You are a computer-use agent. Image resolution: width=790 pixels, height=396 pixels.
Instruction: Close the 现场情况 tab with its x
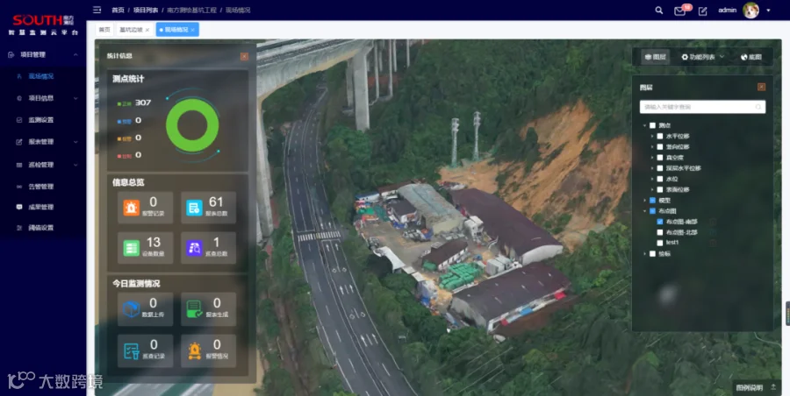pyautogui.click(x=192, y=30)
